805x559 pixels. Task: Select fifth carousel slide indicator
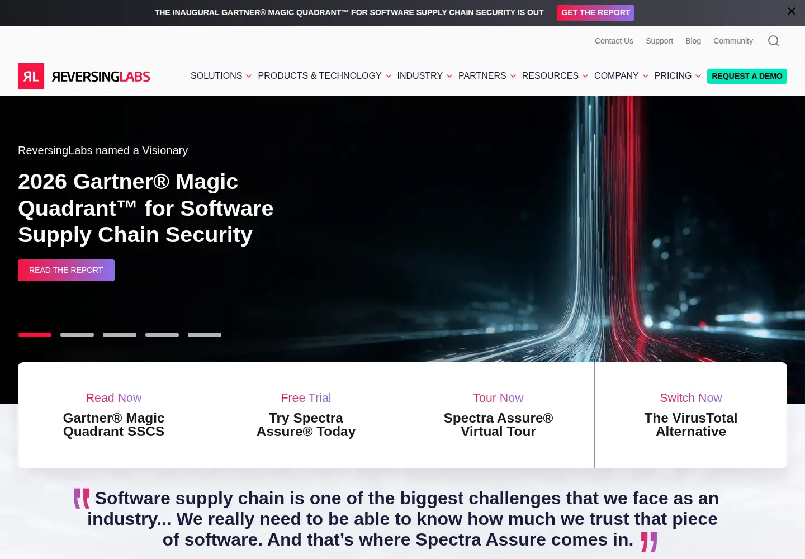[205, 335]
